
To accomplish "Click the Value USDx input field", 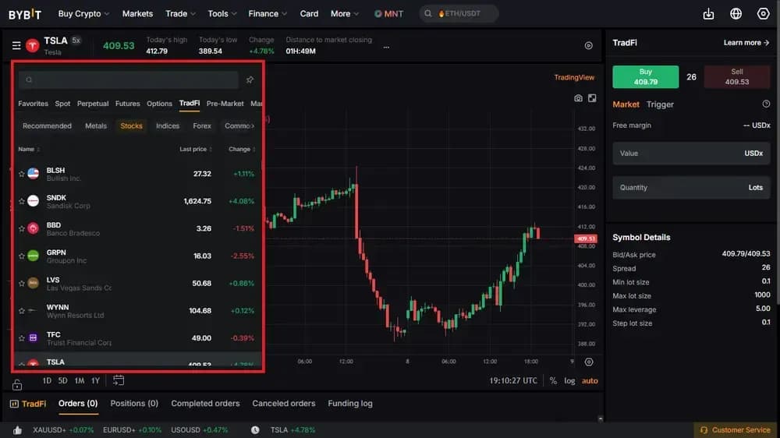I will (x=691, y=153).
